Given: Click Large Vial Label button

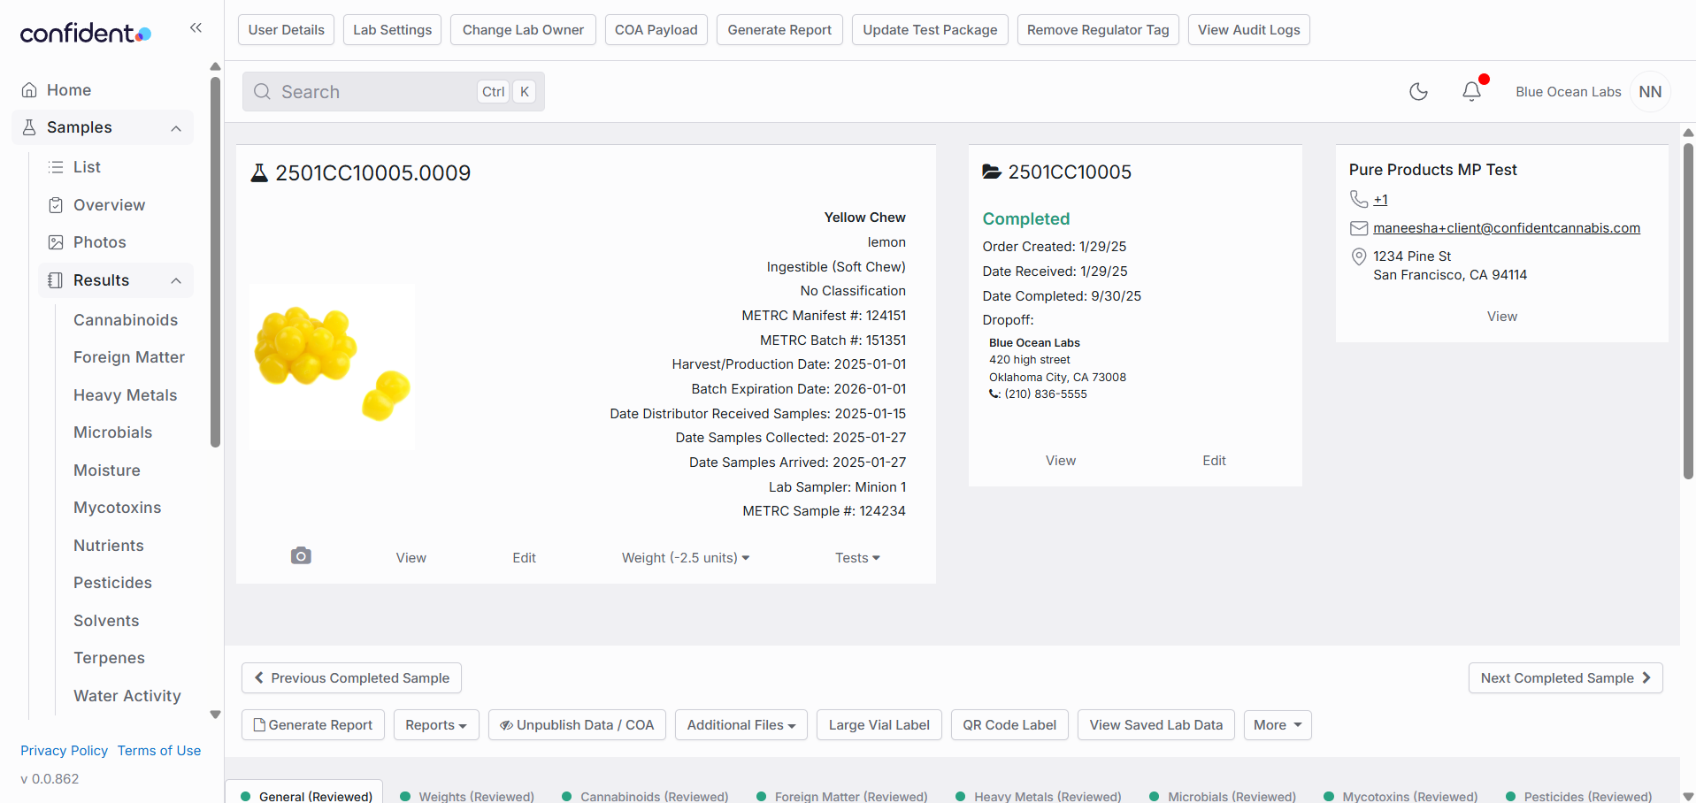Looking at the screenshot, I should [879, 724].
